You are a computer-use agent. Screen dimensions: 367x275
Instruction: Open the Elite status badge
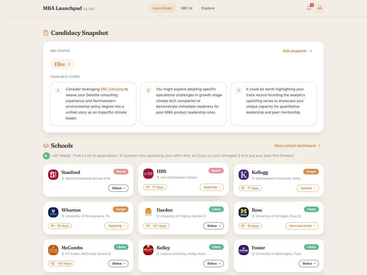click(x=62, y=64)
